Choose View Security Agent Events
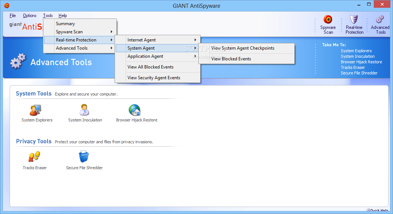Screen dimensions: 393x214 158,78
